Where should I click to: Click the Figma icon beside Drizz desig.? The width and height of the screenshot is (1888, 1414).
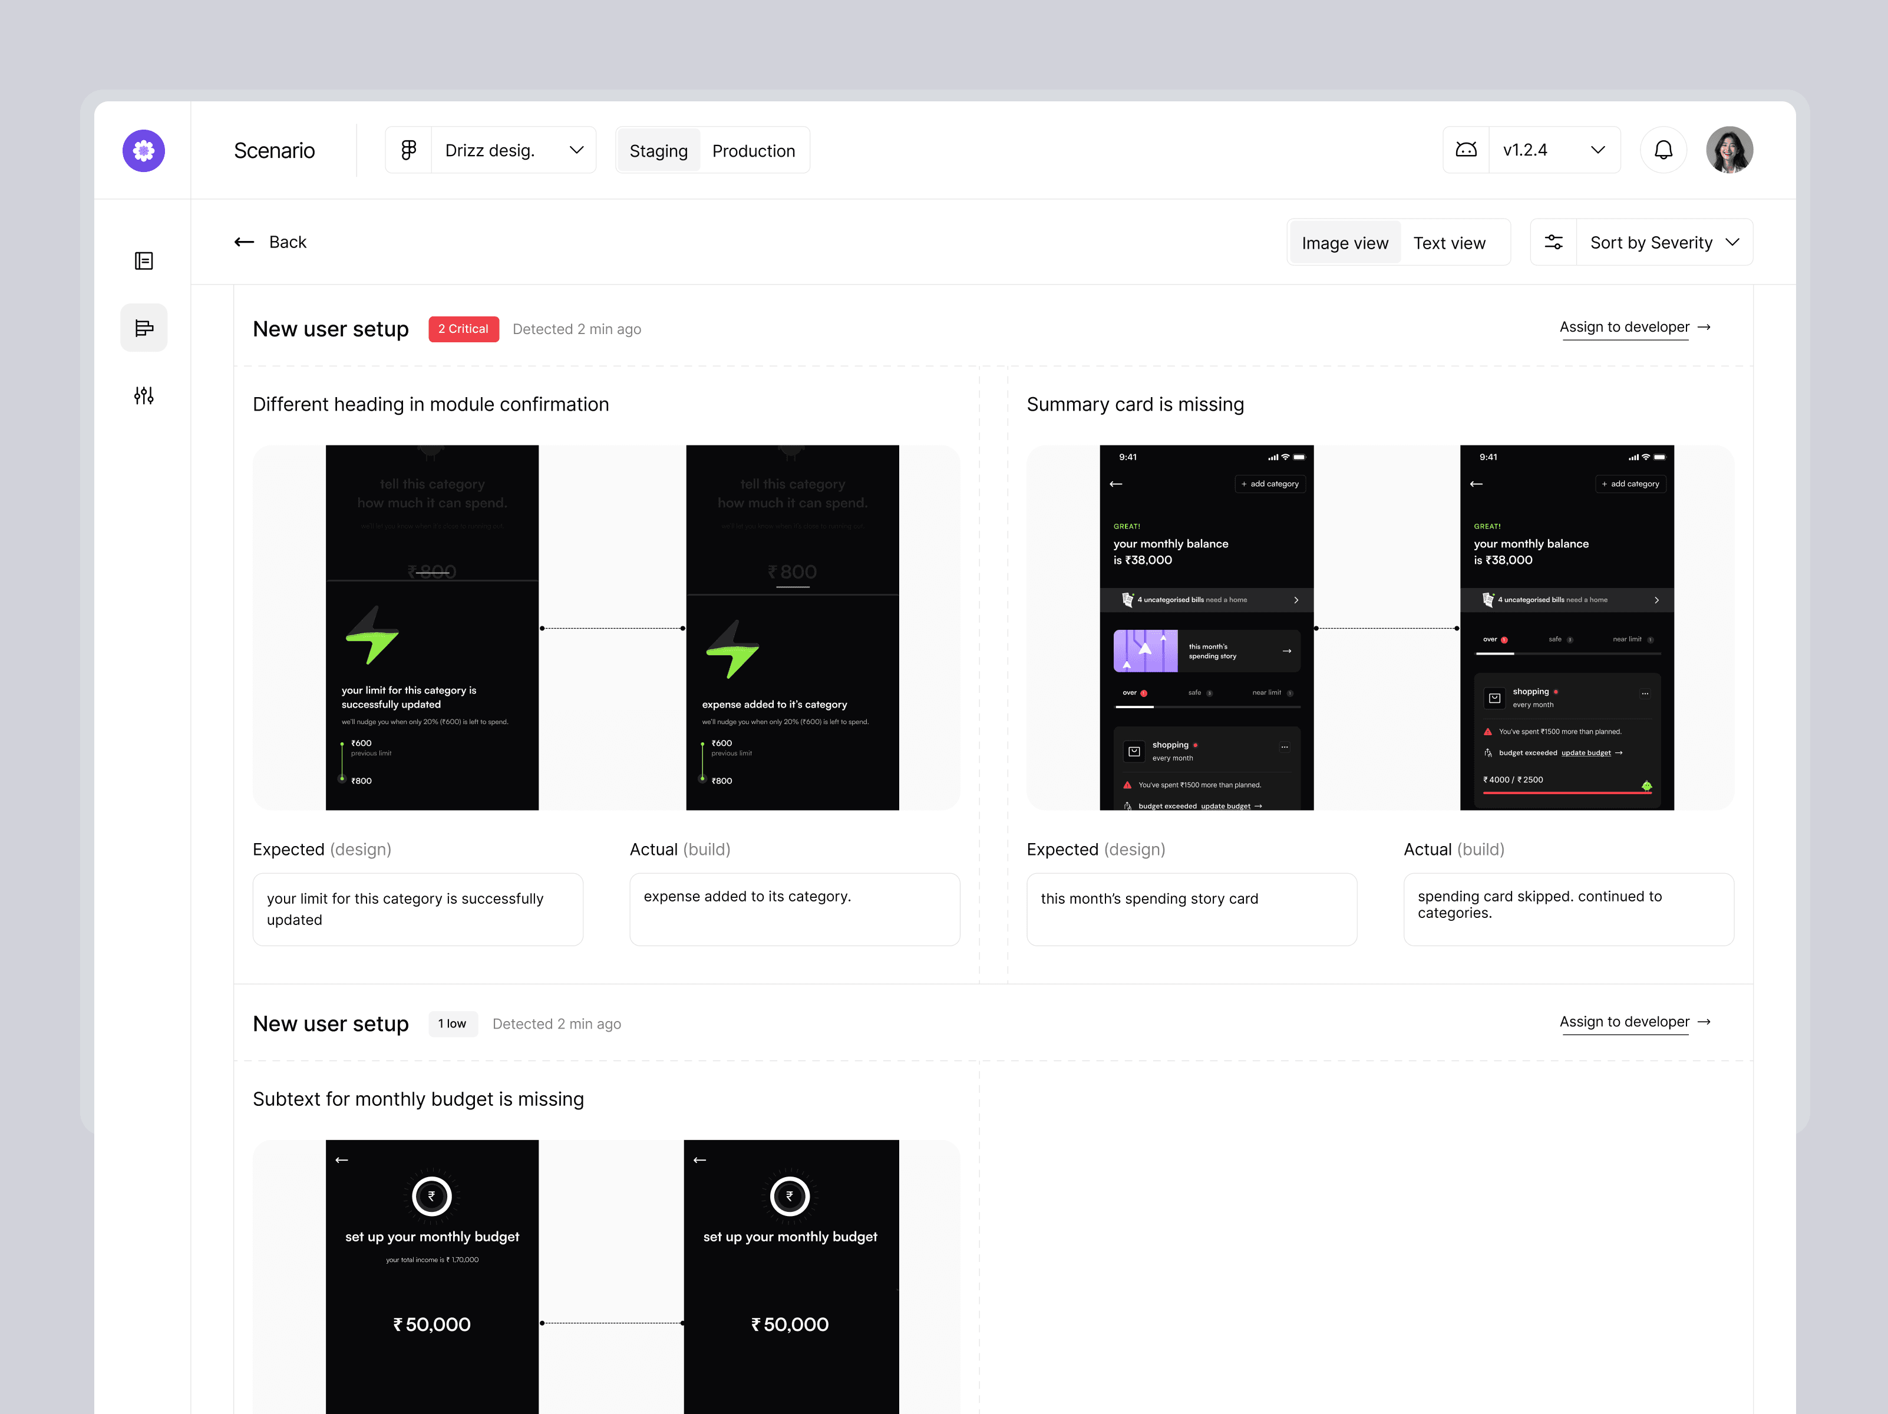pos(409,150)
